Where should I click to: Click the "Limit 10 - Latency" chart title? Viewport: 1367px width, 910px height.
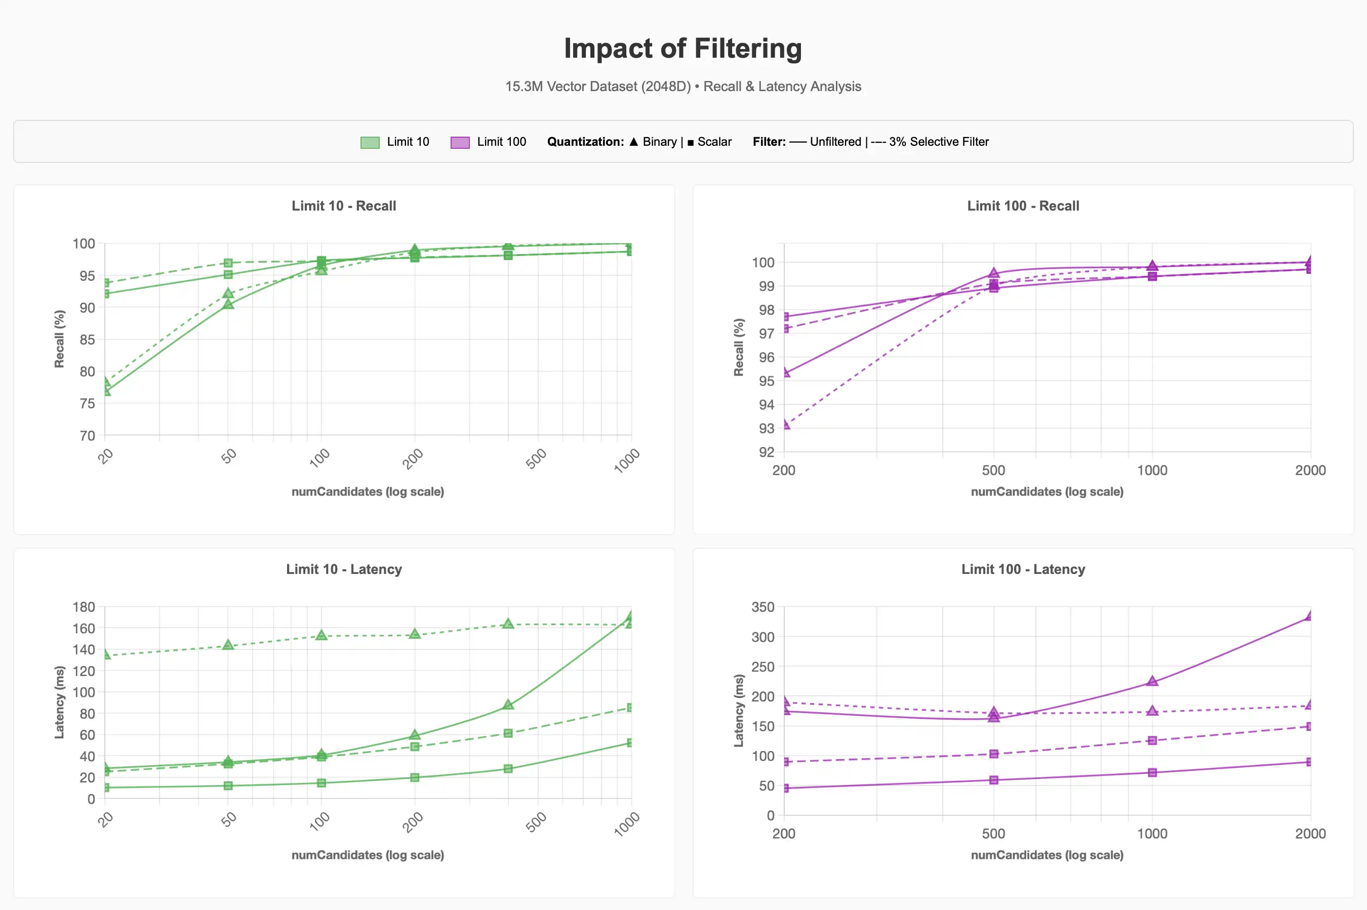(344, 569)
